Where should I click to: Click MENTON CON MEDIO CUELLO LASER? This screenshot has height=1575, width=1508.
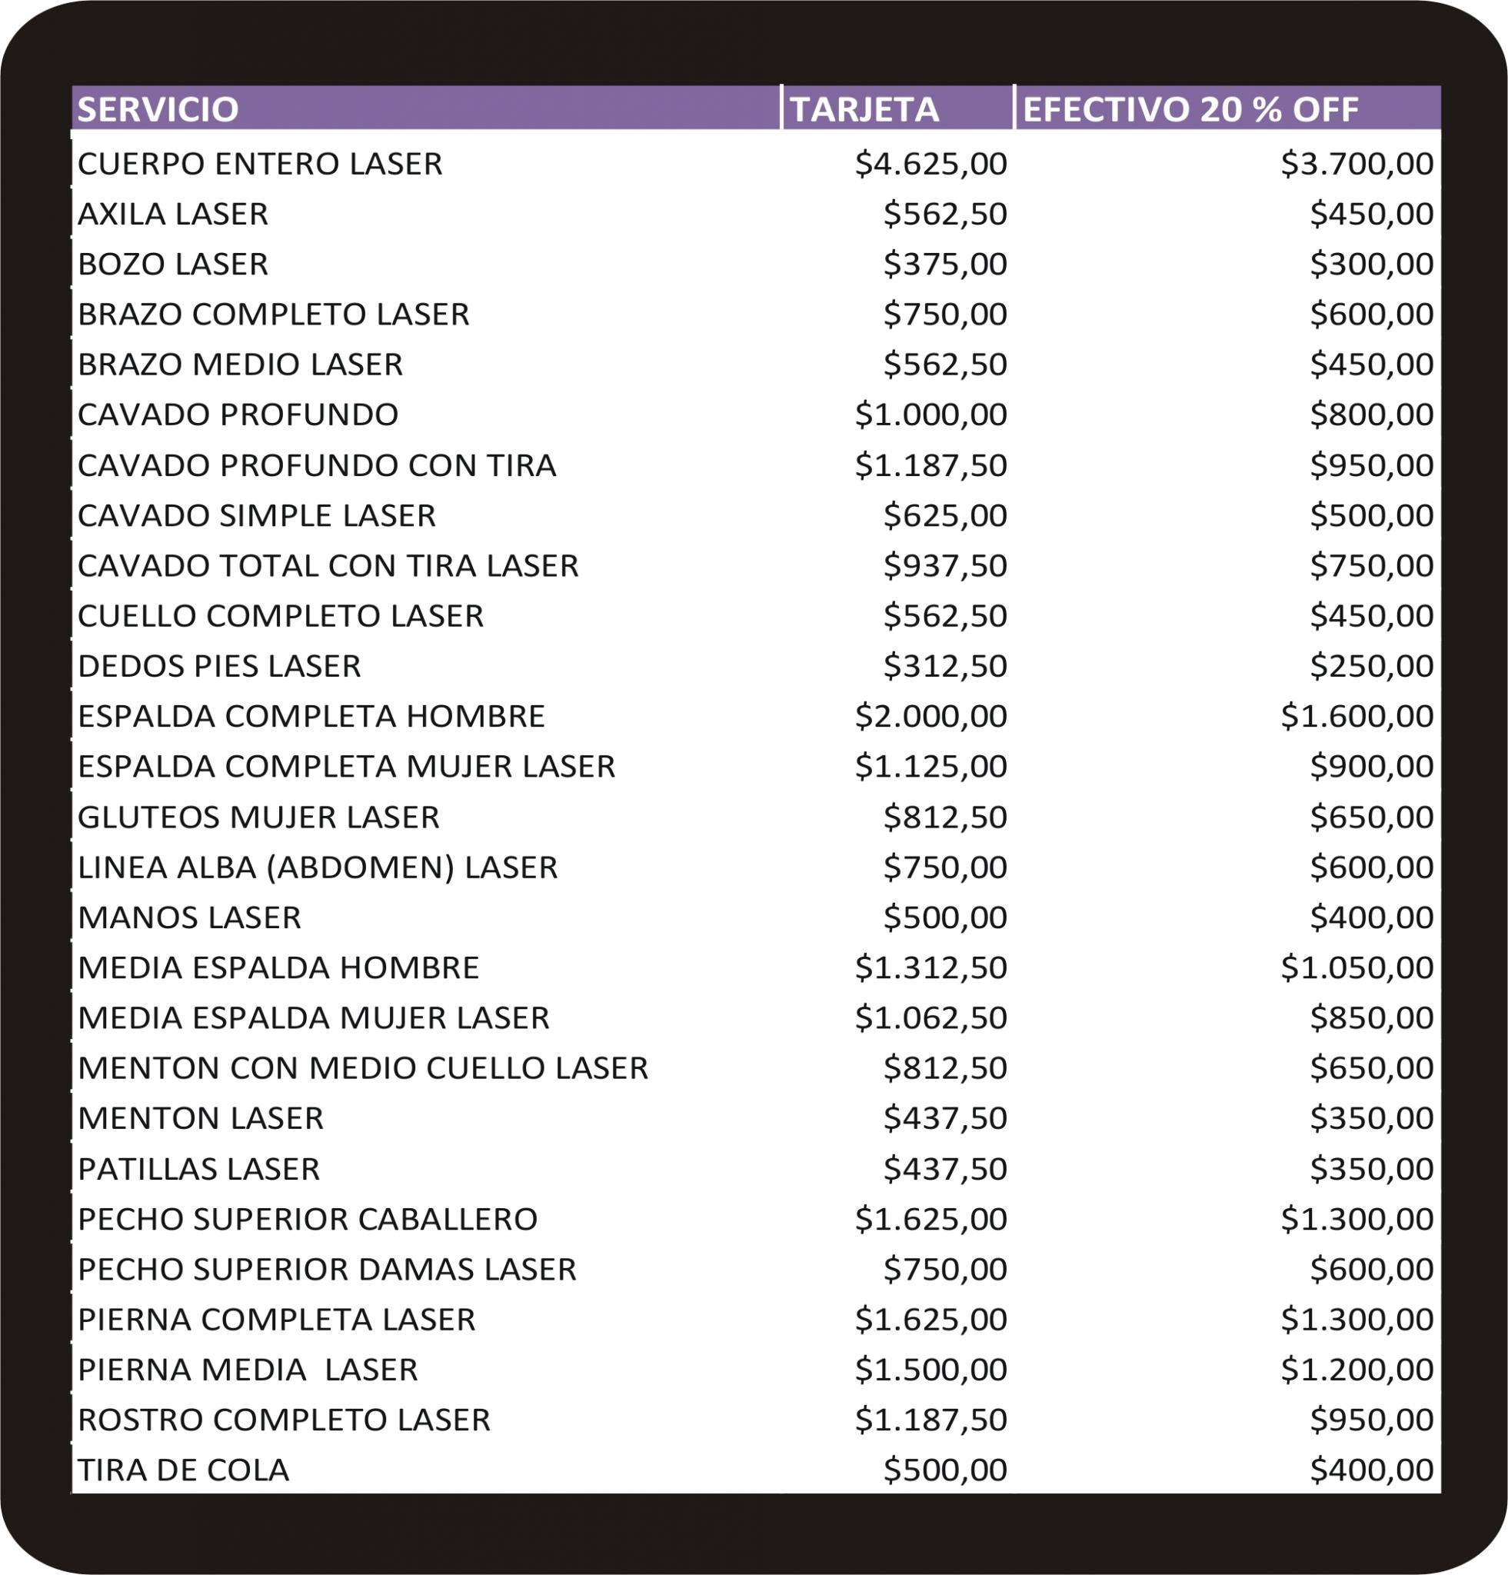click(362, 1068)
